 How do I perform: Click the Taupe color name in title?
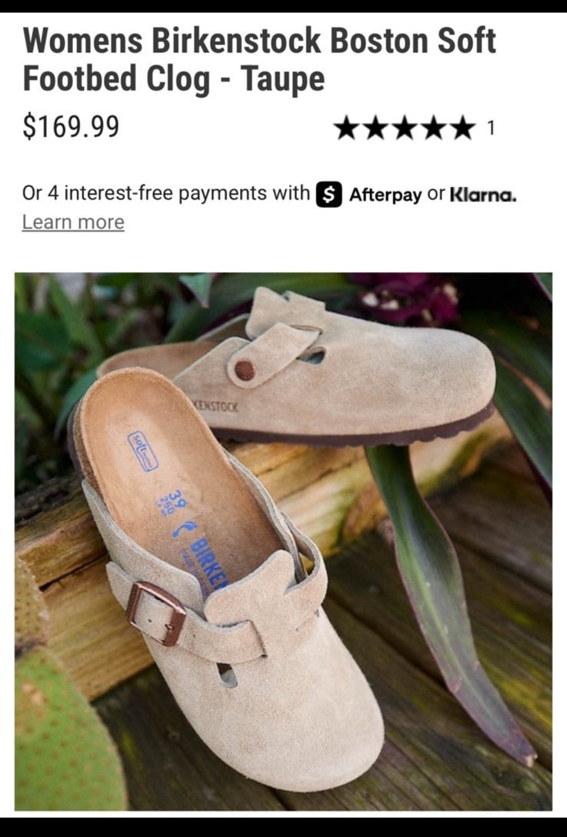[x=283, y=79]
